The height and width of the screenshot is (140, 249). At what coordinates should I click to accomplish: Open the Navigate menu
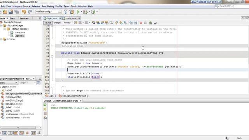[x=17, y=7]
